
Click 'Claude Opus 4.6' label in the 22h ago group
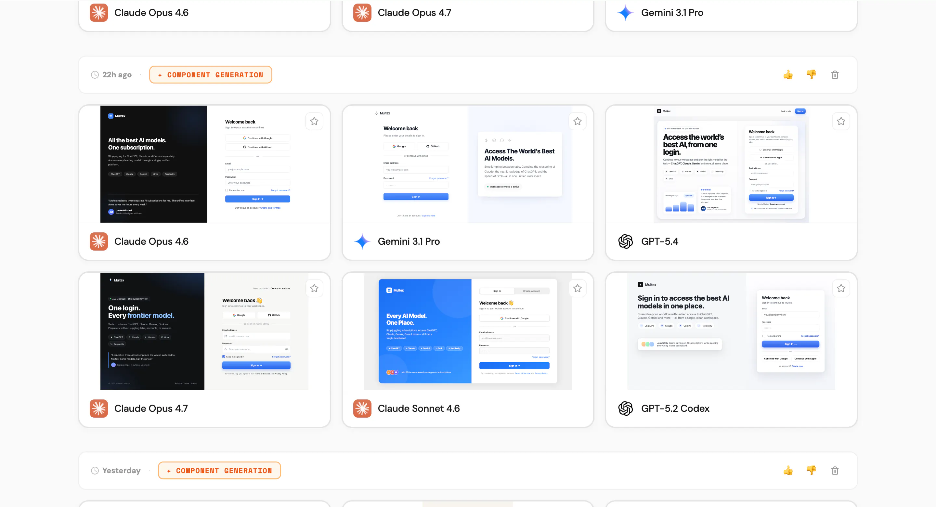(x=151, y=241)
